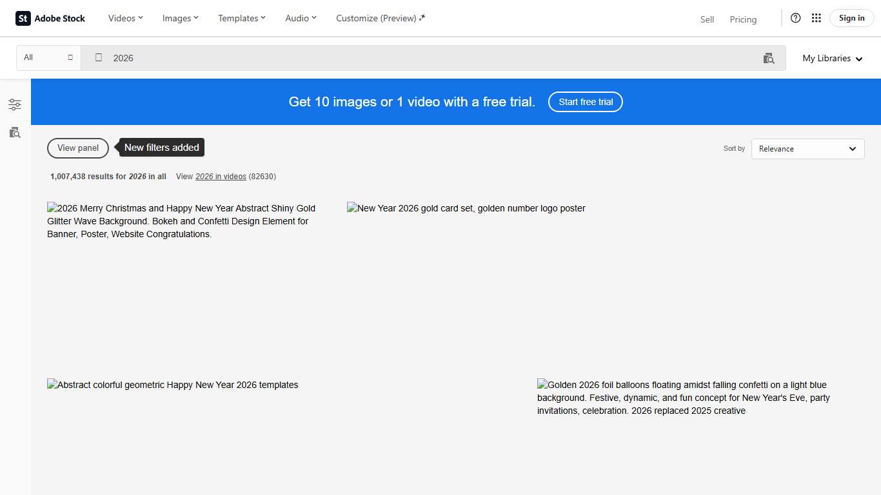
Task: Click the Adobe Stock logo
Action: 50,18
